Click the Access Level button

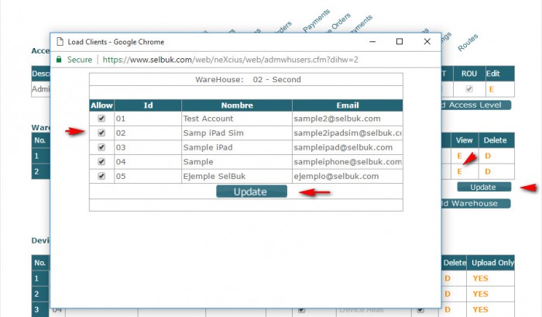point(472,105)
